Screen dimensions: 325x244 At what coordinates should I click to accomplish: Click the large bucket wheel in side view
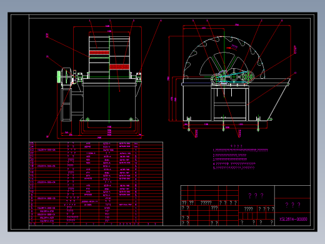pyautogui.click(x=224, y=58)
